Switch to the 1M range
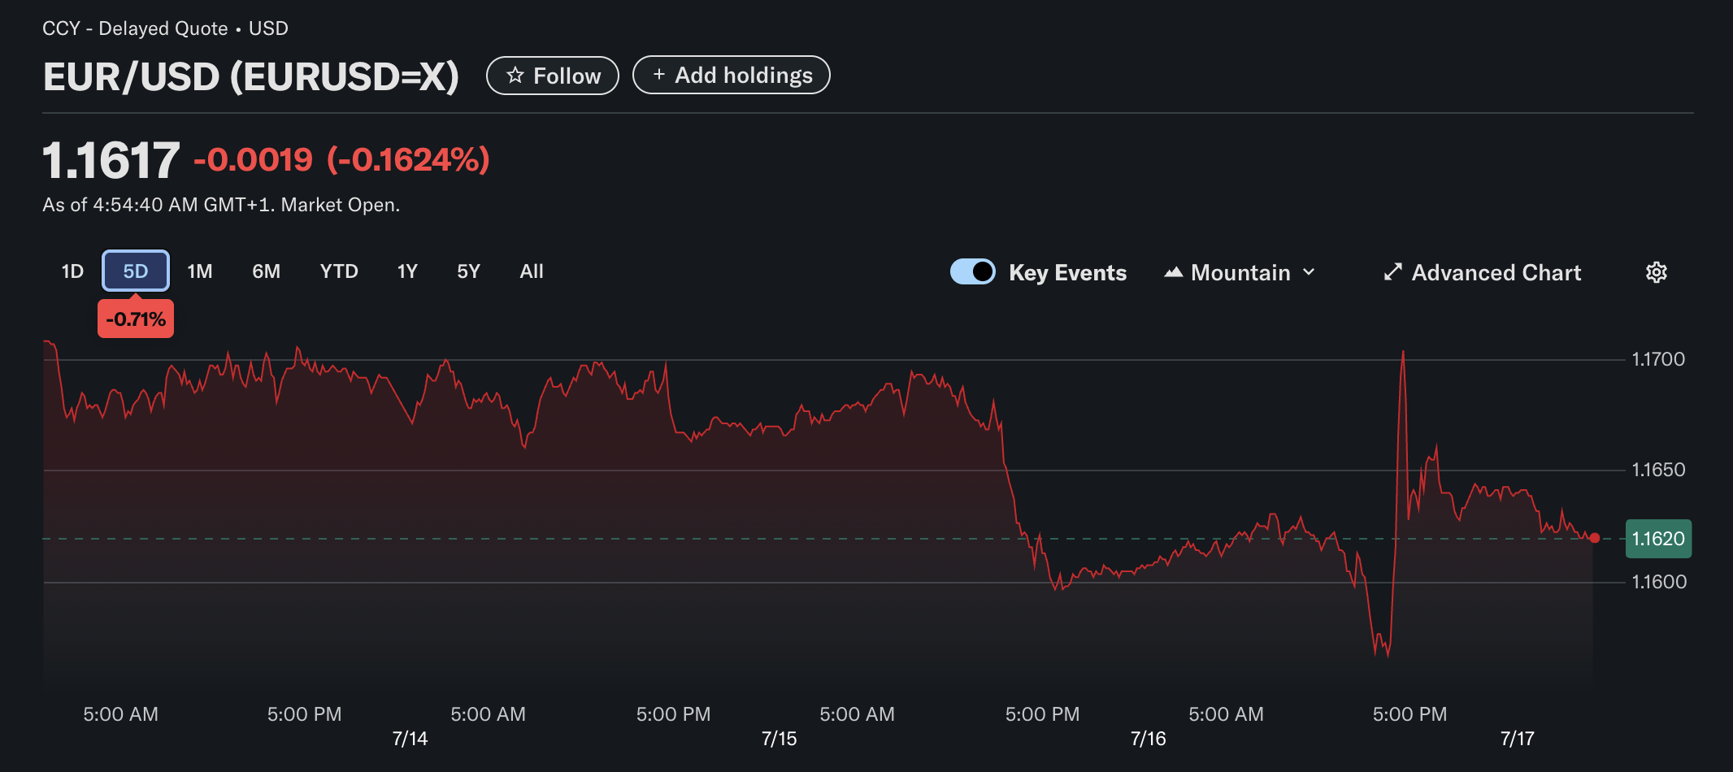1733x772 pixels. [200, 271]
